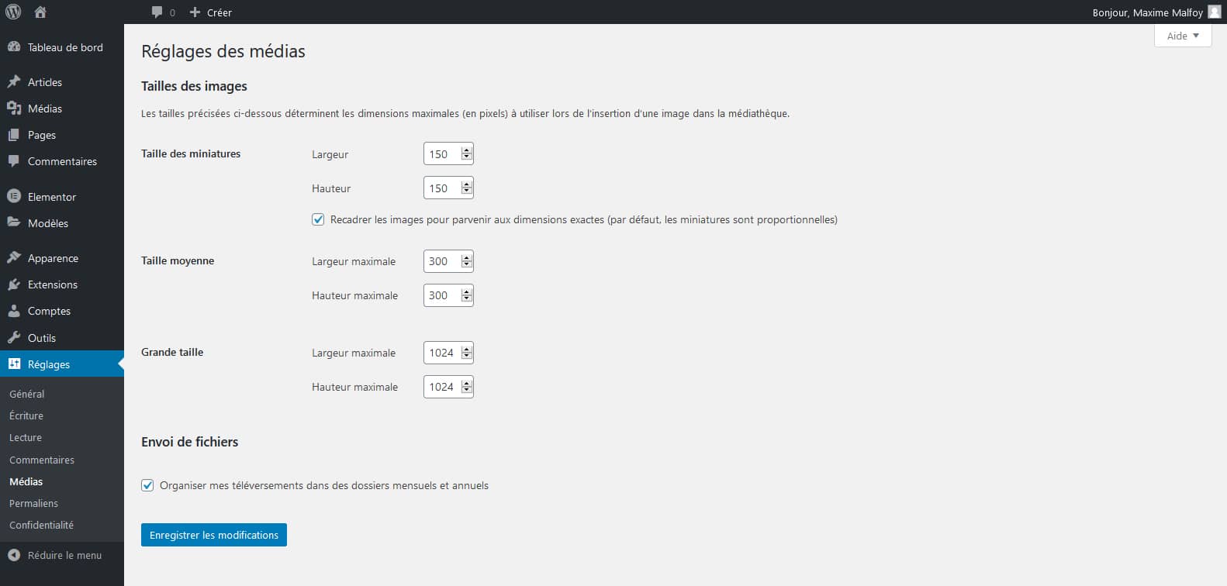Go to Général settings submenu
1227x586 pixels.
(x=27, y=394)
